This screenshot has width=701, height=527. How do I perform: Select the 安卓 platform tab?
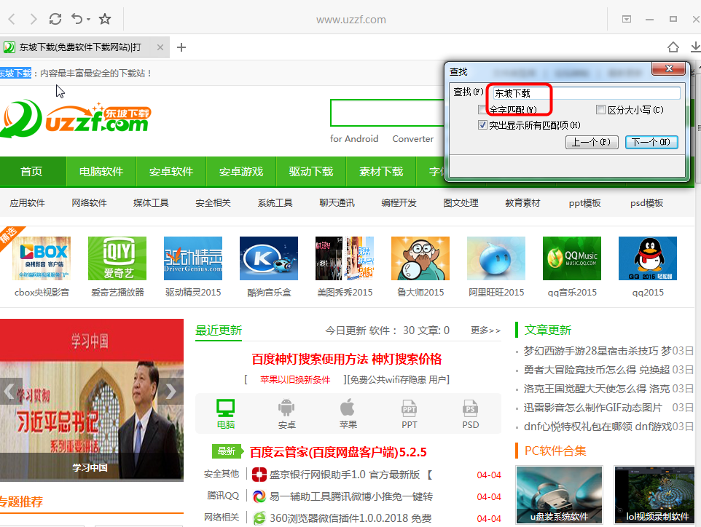pos(286,414)
